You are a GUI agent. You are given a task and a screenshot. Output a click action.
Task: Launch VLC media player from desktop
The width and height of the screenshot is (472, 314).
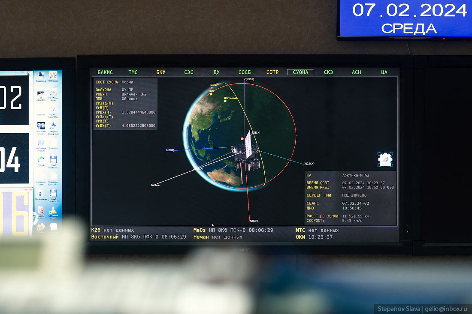[53, 209]
